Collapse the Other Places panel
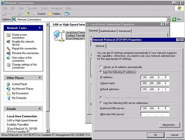This screenshot has height=140, width=185. 40,78
